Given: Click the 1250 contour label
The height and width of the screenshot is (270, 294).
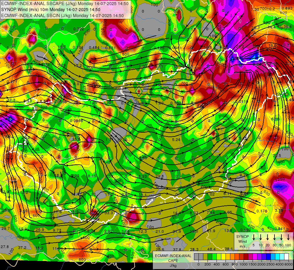Looking at the screenshot, I should coord(280,179).
